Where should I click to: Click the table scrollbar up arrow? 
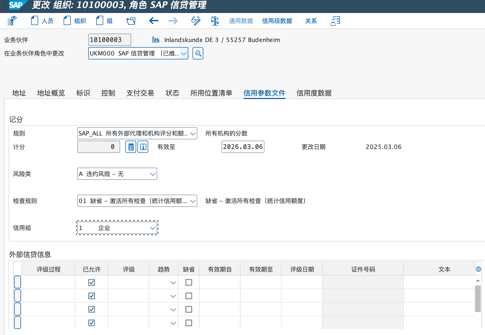coord(478,281)
